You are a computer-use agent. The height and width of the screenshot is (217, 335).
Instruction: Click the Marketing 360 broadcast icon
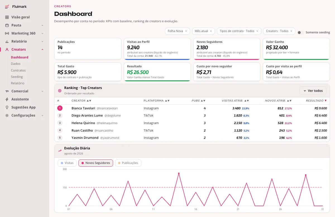7,33
